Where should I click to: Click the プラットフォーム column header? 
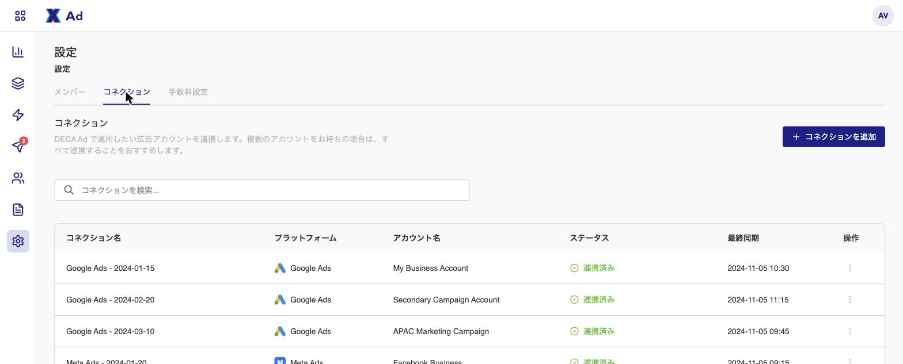point(305,238)
